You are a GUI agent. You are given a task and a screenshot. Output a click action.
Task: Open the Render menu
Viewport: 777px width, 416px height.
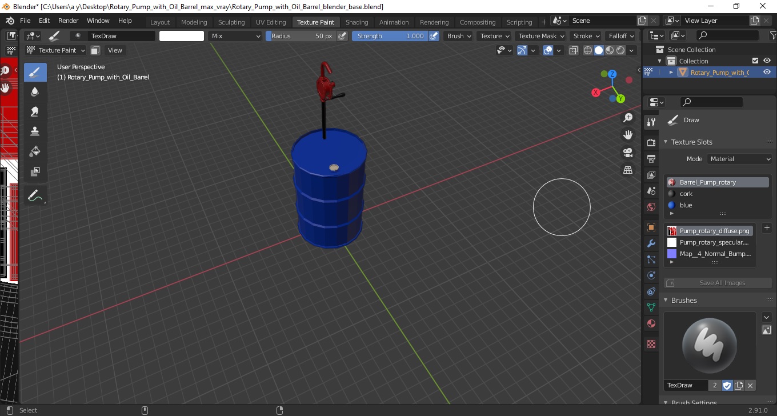(x=69, y=21)
